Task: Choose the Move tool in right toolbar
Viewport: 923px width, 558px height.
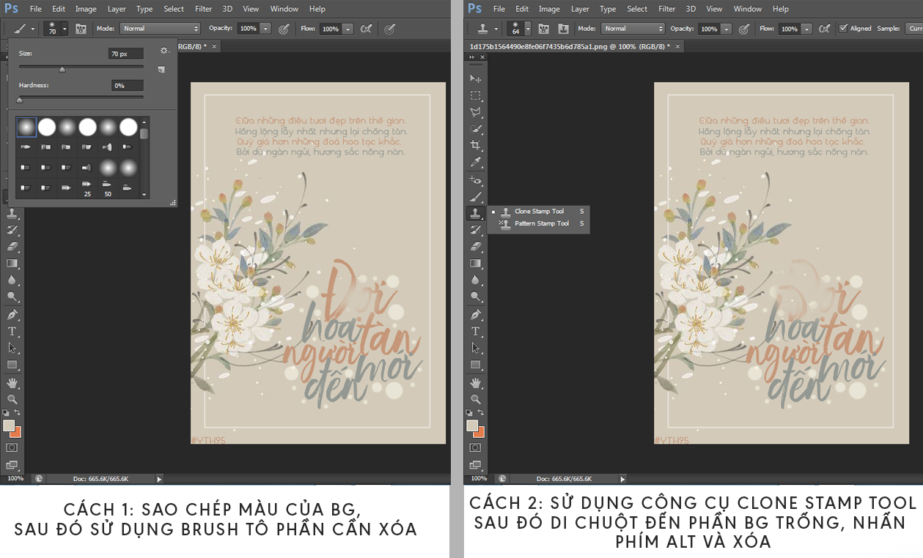Action: 476,78
